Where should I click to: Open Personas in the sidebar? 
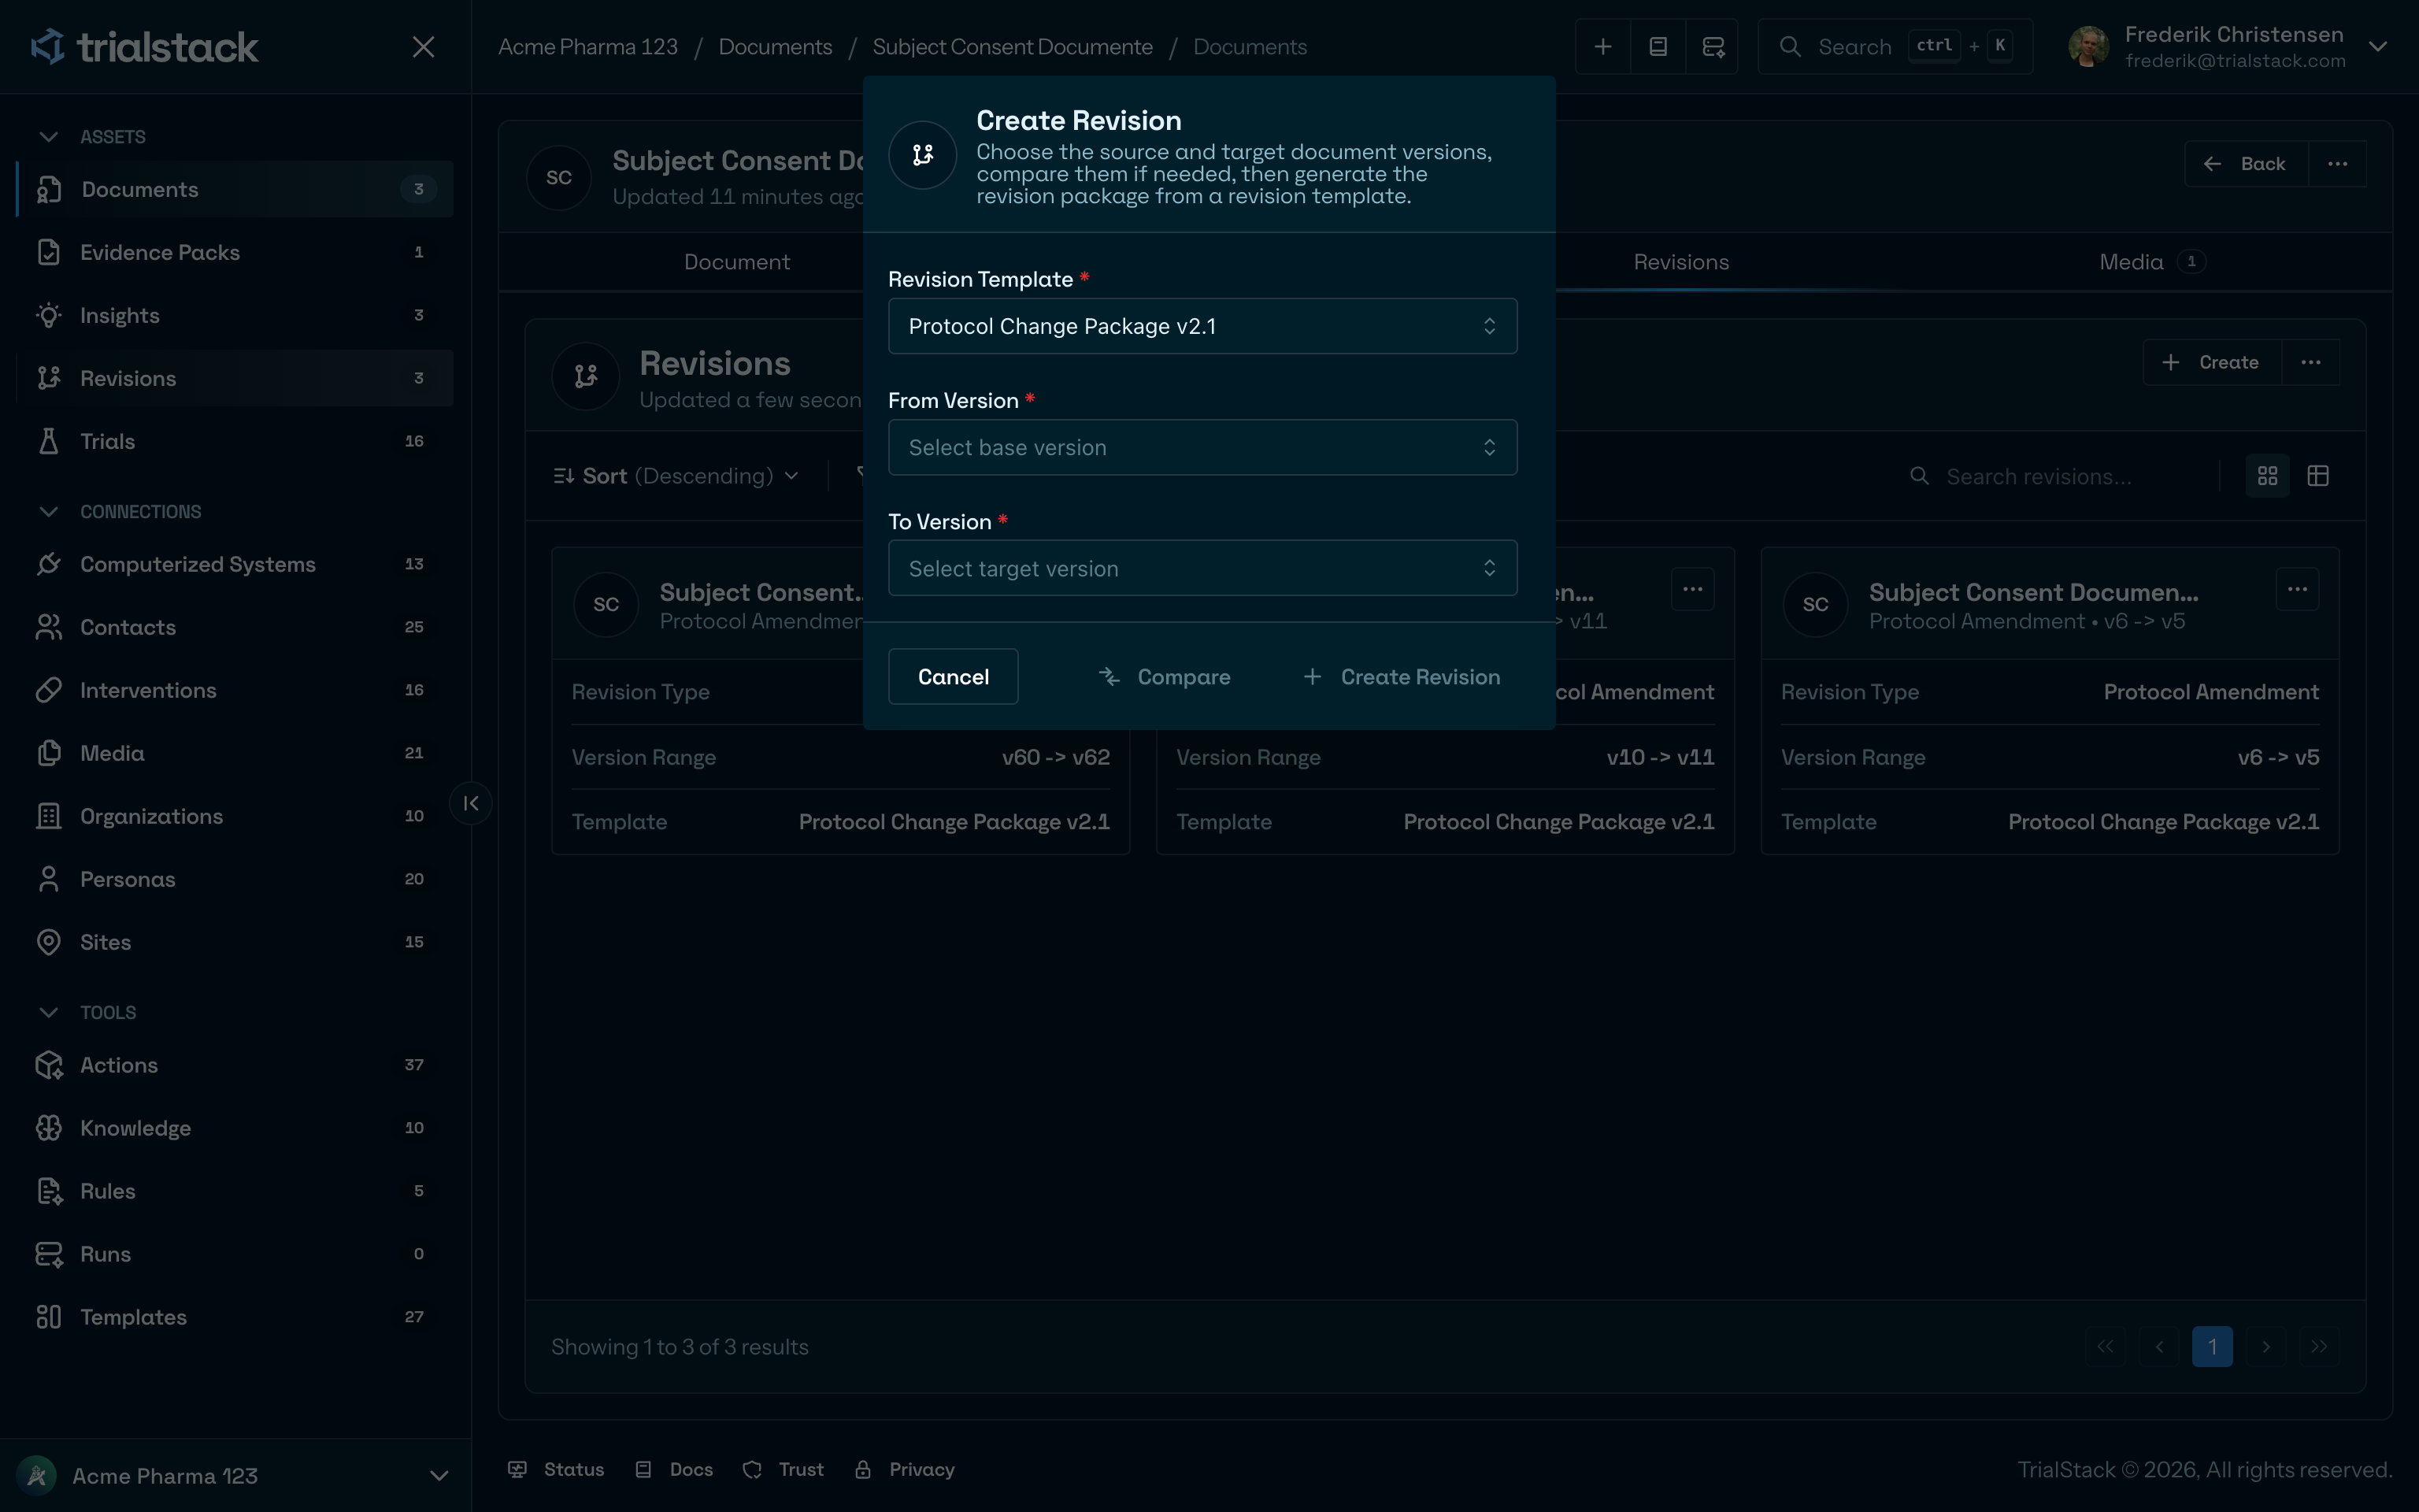pyautogui.click(x=235, y=879)
